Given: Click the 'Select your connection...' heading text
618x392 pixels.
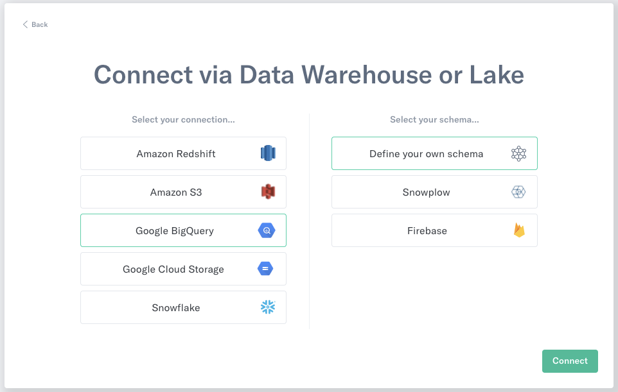Looking at the screenshot, I should click(183, 119).
